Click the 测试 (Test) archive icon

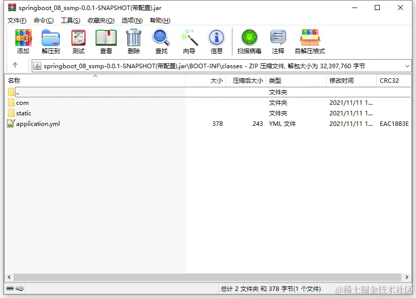(x=78, y=41)
